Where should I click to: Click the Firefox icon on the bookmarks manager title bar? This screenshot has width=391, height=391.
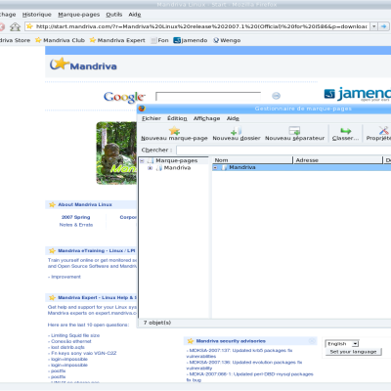coord(142,109)
